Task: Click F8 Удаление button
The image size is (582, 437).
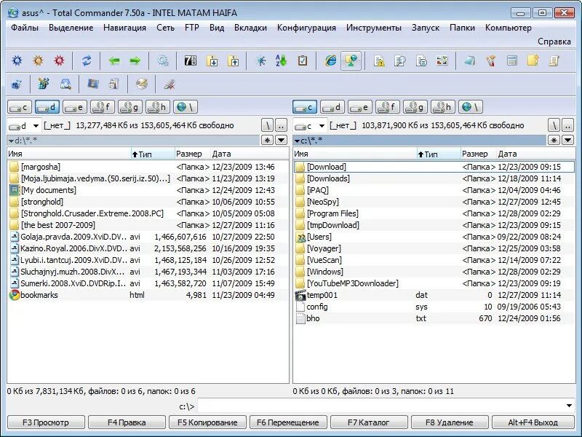Action: coord(449,422)
